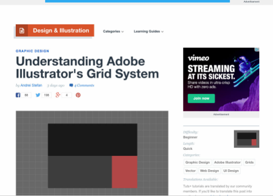Click the comment bubble icon near 4 Comments
The height and width of the screenshot is (196, 273).
71,85
